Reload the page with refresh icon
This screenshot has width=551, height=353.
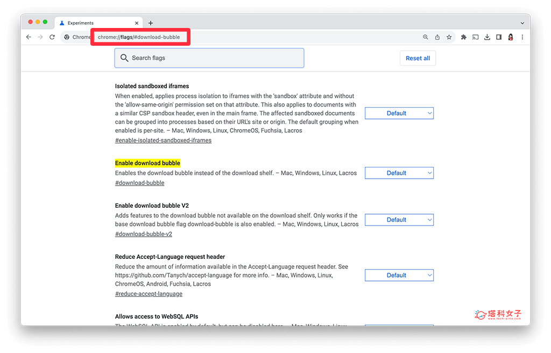pos(52,37)
